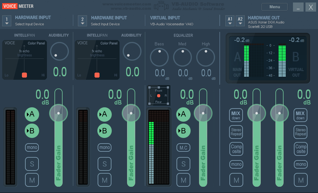The width and height of the screenshot is (318, 193).
Task: Select Composite mode on bus A
Action: click(236, 149)
